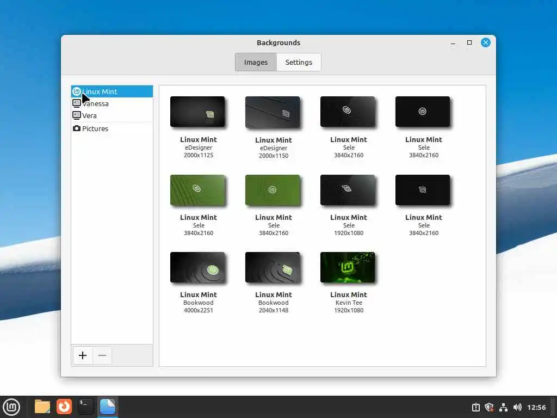The width and height of the screenshot is (557, 418).
Task: Click the Backgrounds window taskbar button
Action: click(107, 407)
